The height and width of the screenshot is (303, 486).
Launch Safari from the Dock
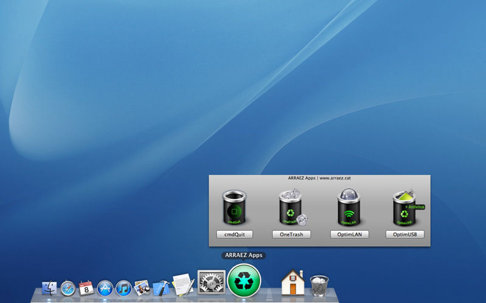[68, 288]
